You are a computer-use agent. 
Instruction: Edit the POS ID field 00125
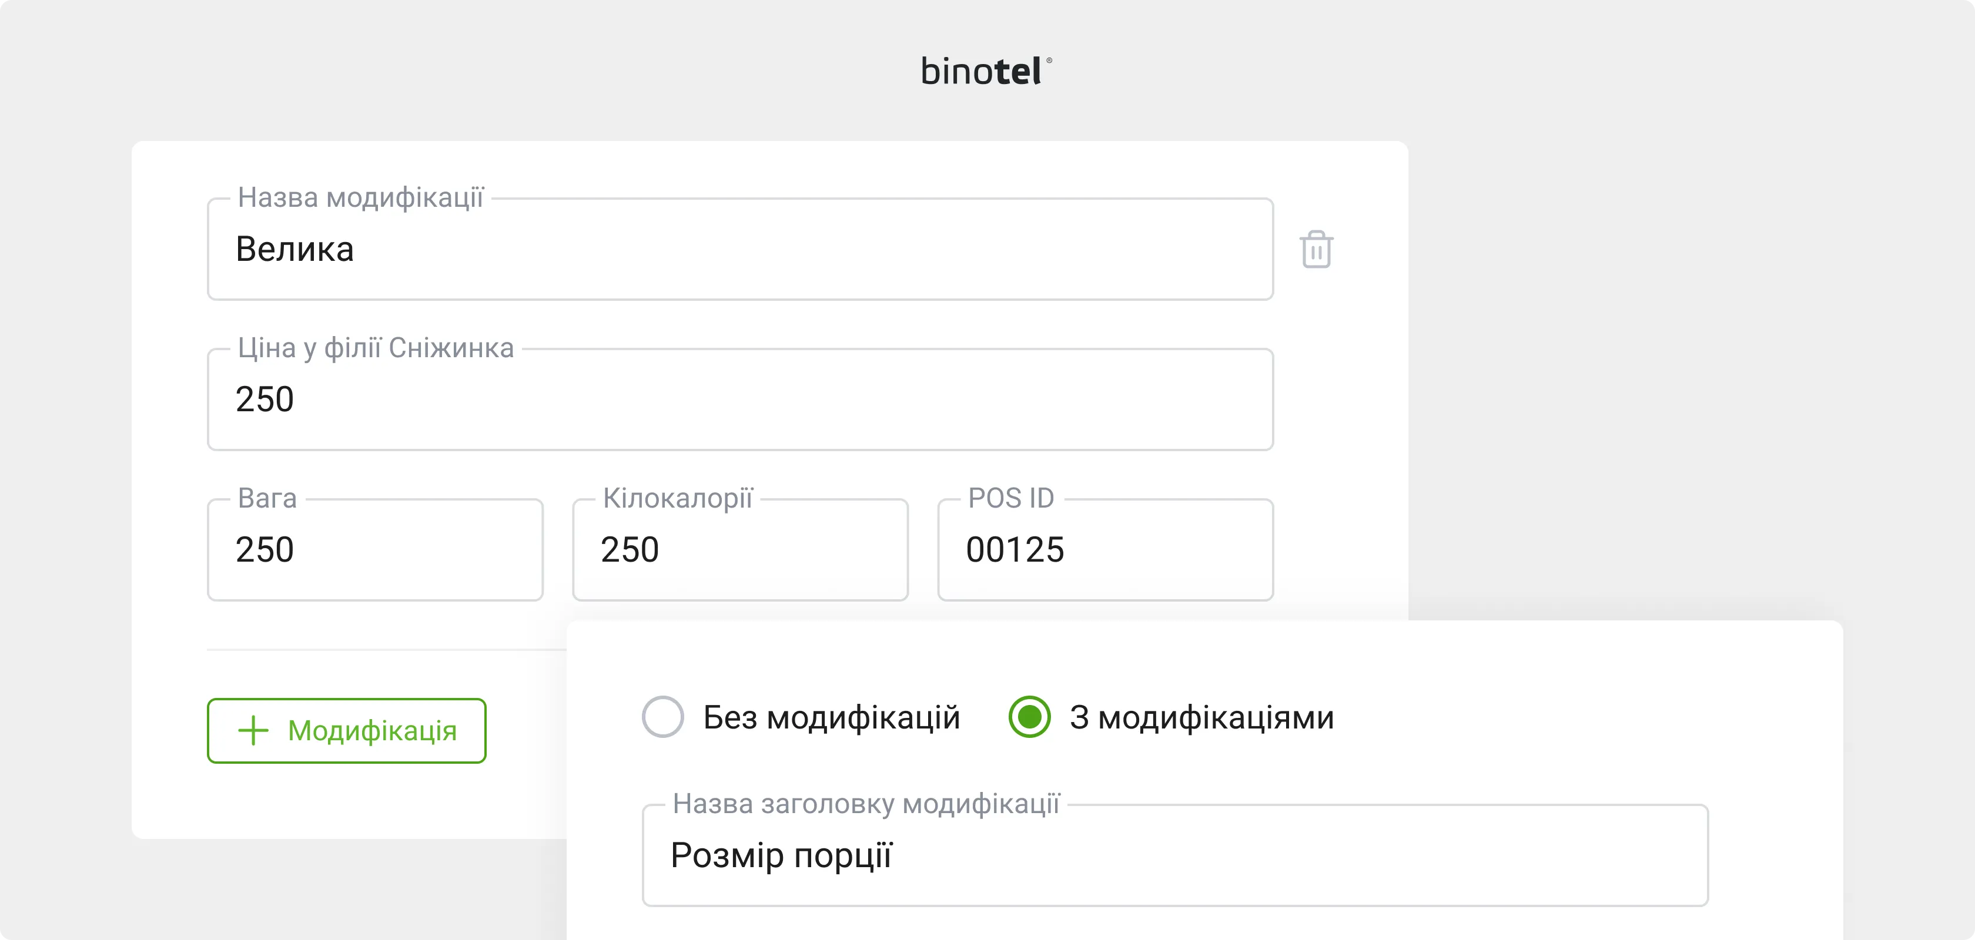click(1106, 550)
